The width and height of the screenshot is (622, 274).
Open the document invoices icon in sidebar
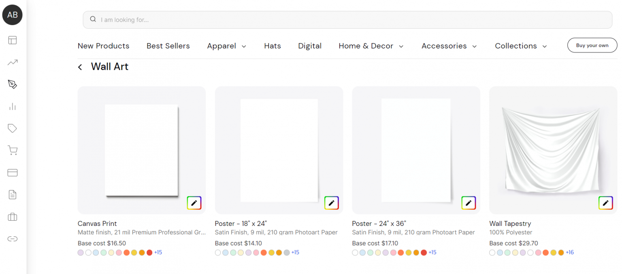tap(12, 194)
